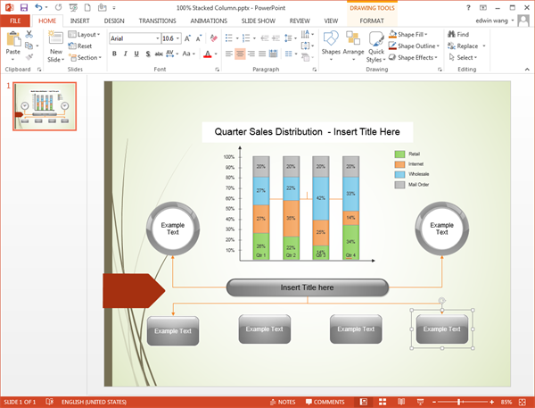The image size is (535, 408).
Task: Undo the last action in toolbar
Action: click(x=38, y=7)
